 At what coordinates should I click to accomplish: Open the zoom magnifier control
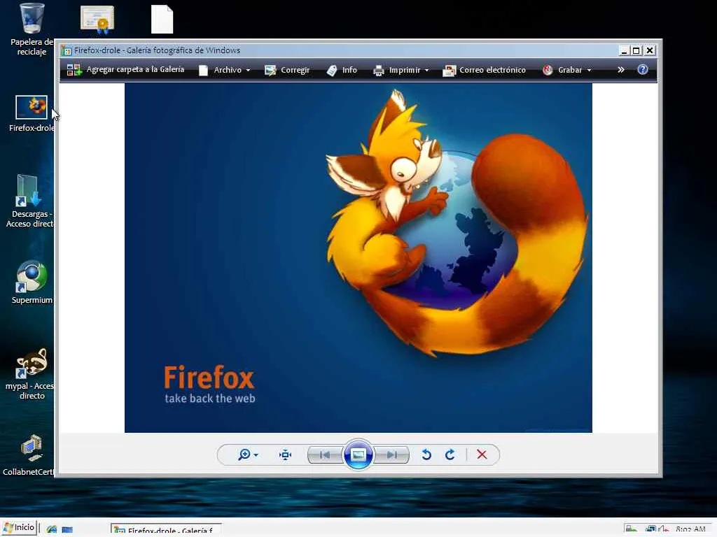(x=248, y=454)
